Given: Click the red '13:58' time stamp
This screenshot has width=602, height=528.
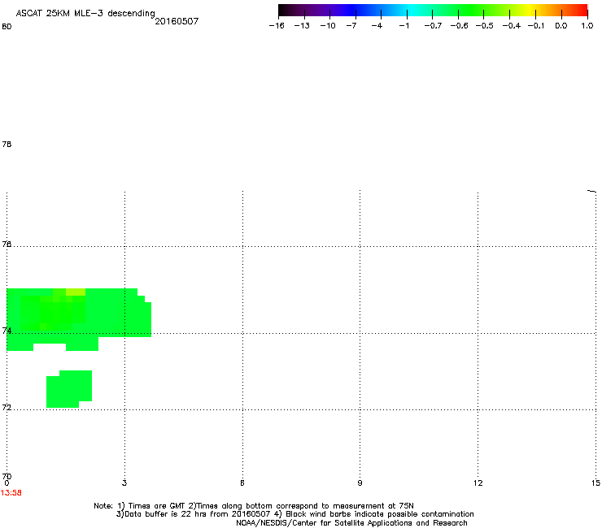Looking at the screenshot, I should coord(11,493).
